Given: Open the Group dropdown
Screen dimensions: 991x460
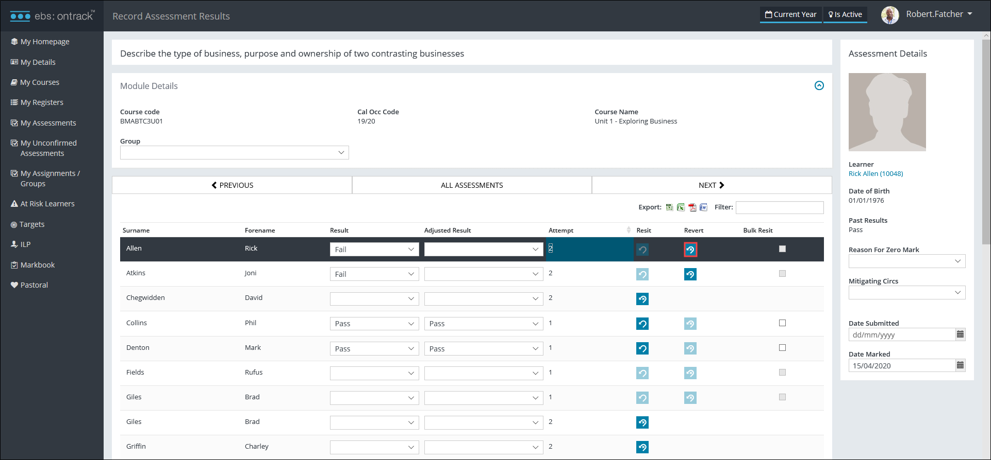Looking at the screenshot, I should tap(235, 152).
